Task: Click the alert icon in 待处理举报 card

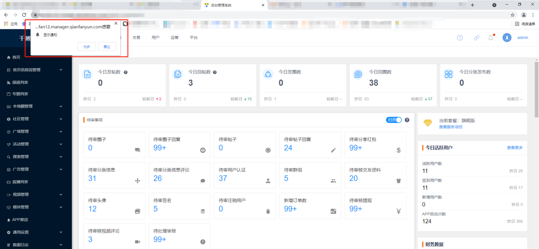Action: (x=203, y=242)
